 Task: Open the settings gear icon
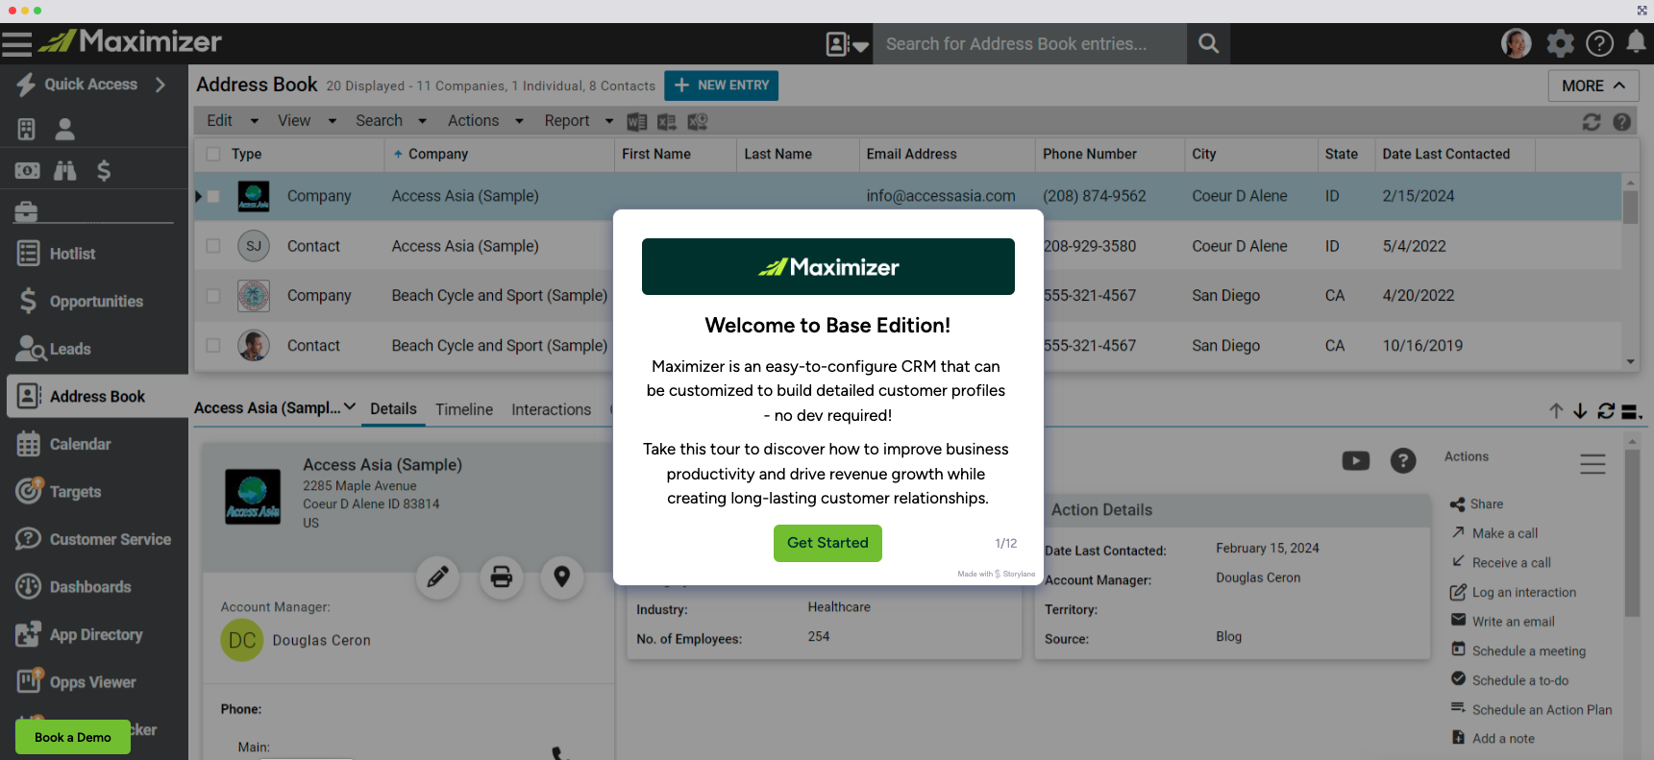1560,43
